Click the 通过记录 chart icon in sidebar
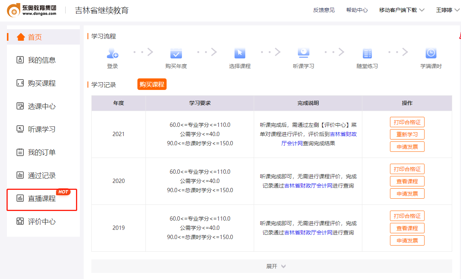The height and width of the screenshot is (279, 461). (x=20, y=175)
